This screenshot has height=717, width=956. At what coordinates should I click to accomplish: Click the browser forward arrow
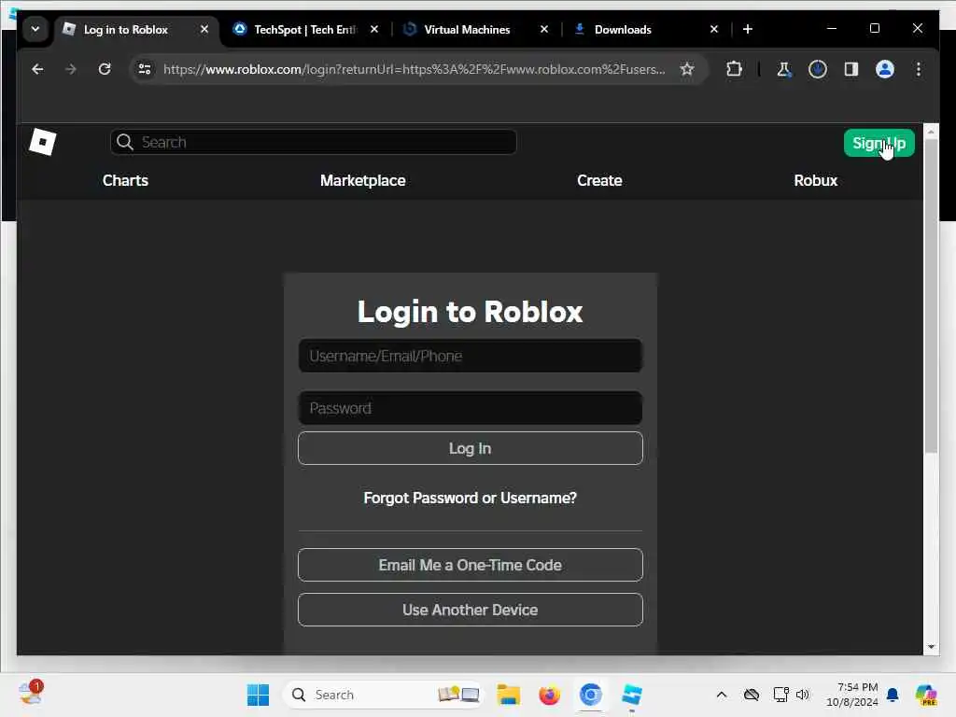pyautogui.click(x=71, y=69)
